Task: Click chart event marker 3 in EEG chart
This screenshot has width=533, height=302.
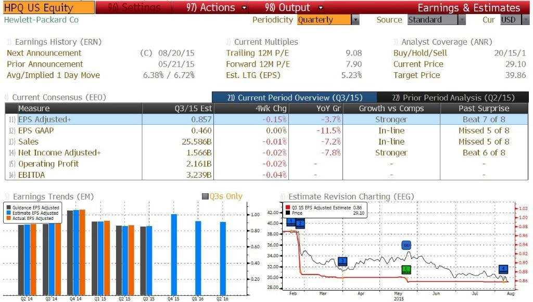Action: tap(342, 261)
